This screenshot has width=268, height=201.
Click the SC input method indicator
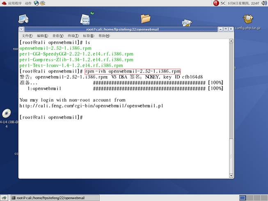[x=223, y=3]
